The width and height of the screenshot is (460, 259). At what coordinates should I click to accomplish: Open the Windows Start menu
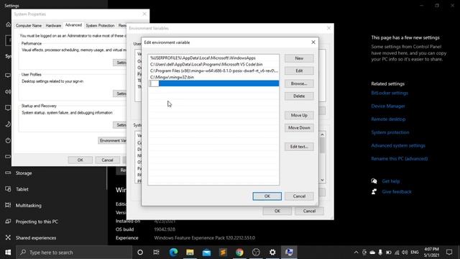(x=8, y=253)
